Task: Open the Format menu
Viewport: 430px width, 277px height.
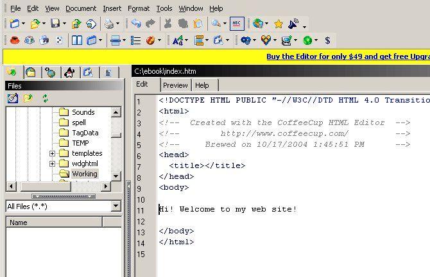Action: [x=138, y=8]
